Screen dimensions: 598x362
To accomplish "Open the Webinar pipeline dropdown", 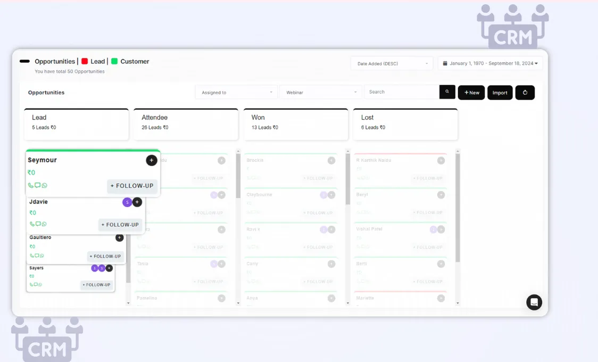I will pos(321,93).
